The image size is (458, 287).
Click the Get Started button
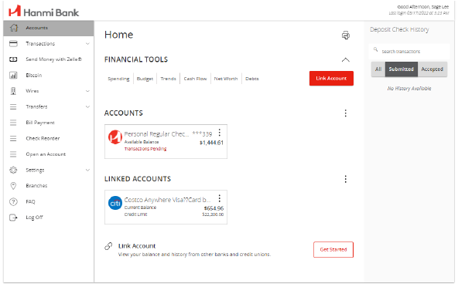[333, 250]
